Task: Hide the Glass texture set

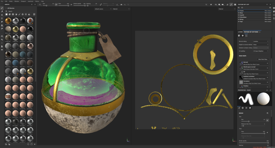Action: coord(239,13)
